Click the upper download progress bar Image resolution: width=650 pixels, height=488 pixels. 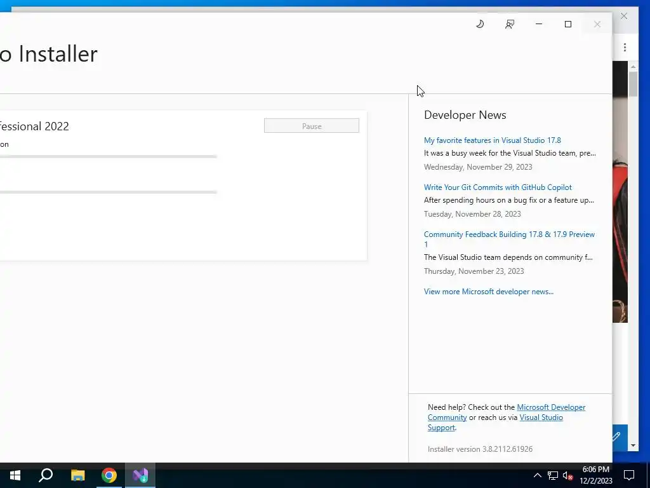click(108, 156)
